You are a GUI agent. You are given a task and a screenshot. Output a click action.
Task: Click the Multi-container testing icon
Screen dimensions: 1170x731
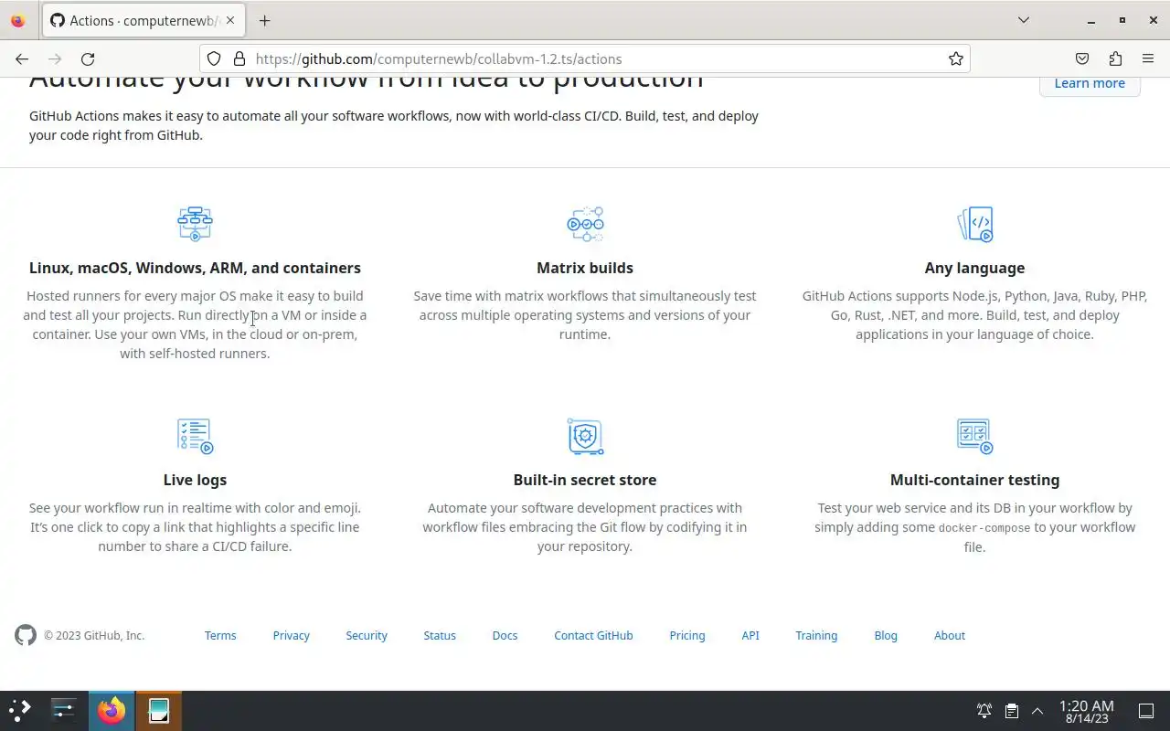[x=974, y=436]
